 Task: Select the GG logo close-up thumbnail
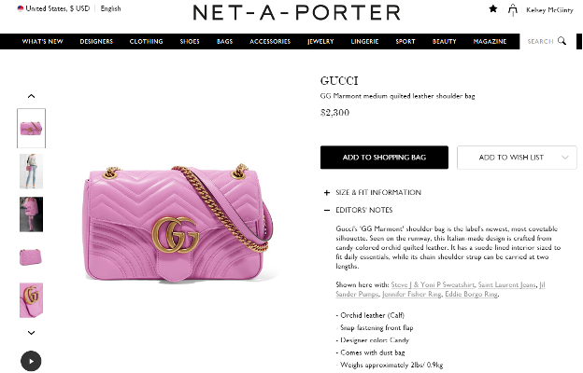click(x=31, y=300)
